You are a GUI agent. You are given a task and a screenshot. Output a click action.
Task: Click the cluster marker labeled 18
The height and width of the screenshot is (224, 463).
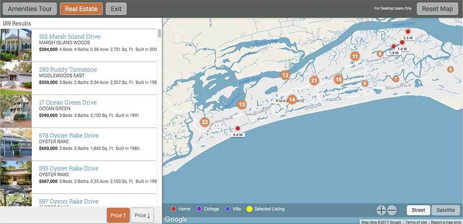coord(338,79)
